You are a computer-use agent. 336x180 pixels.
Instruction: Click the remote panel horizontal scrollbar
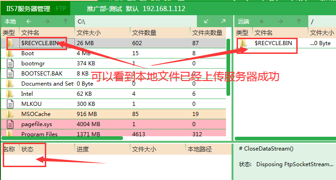pos(286,139)
